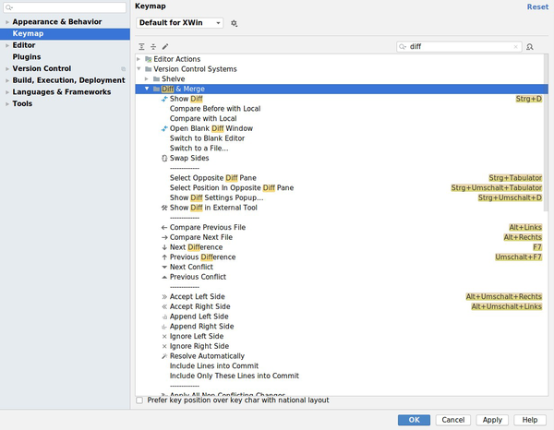Image resolution: width=554 pixels, height=430 pixels.
Task: Click the pencil edit shortcut icon
Action: (x=165, y=47)
